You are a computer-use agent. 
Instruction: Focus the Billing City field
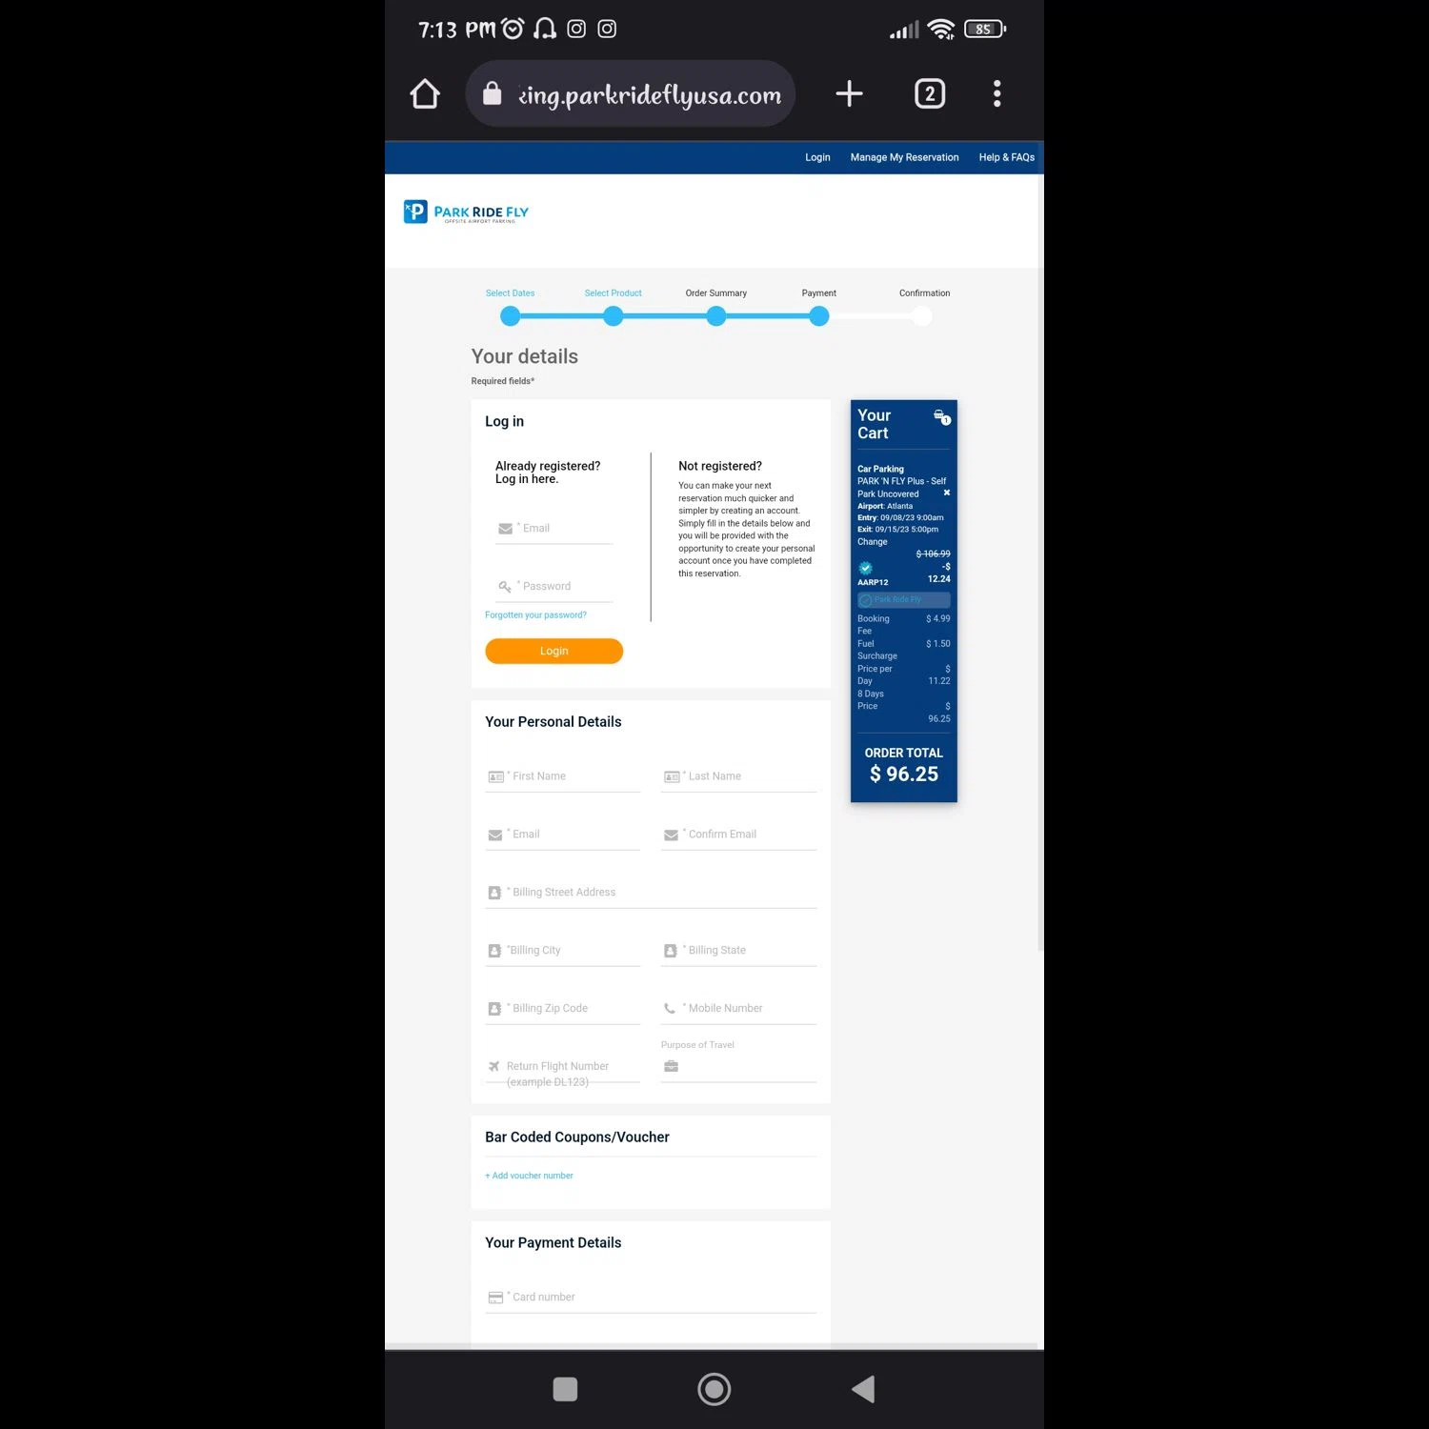click(562, 951)
